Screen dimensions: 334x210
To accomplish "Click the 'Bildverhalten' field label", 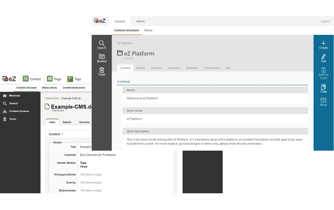I will (x=67, y=191).
